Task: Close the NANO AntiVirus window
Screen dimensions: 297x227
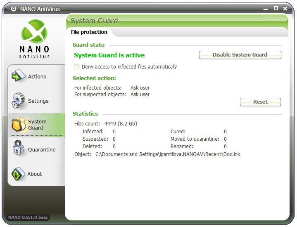Action: point(285,8)
